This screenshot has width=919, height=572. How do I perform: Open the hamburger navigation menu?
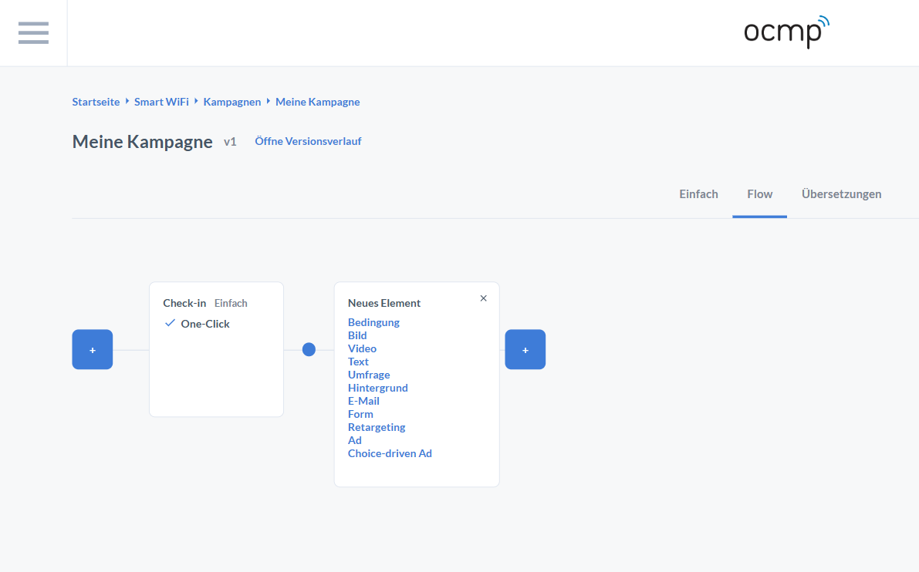pyautogui.click(x=33, y=32)
